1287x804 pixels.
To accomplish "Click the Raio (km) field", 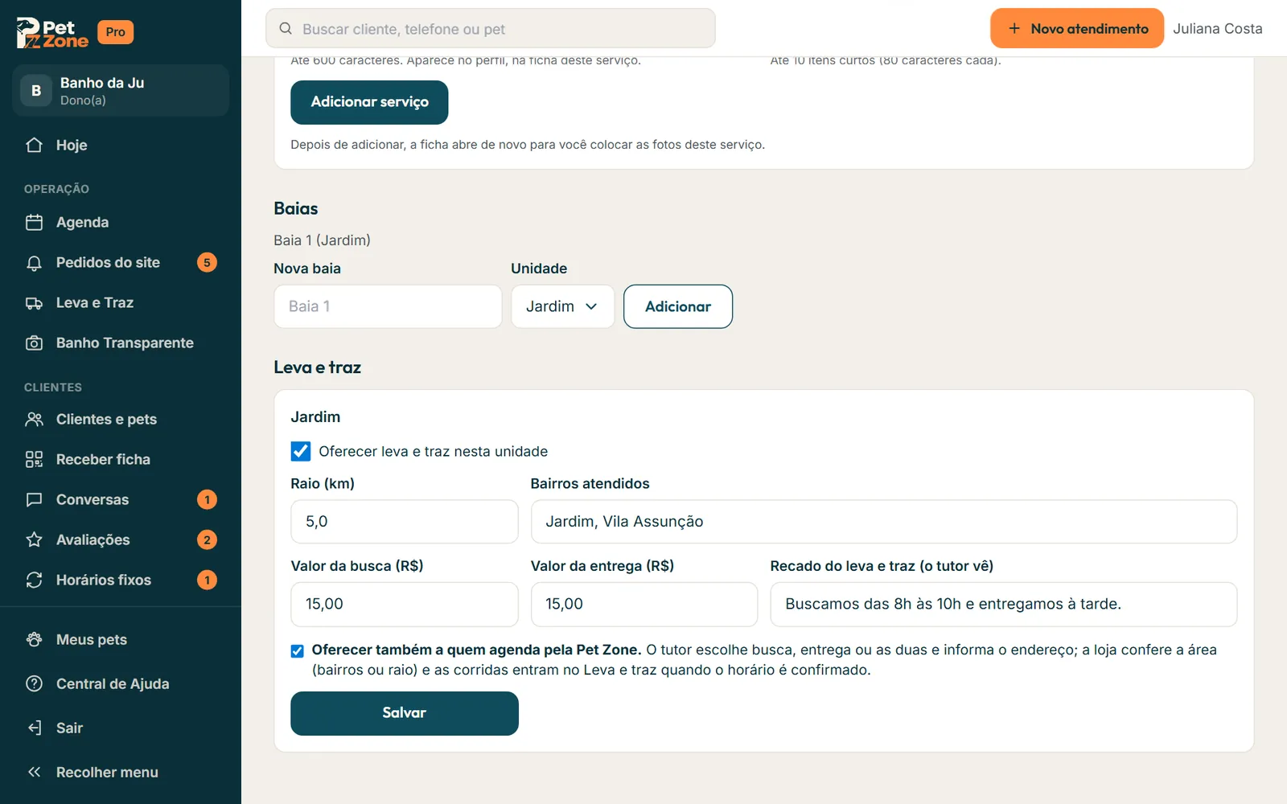I will [405, 522].
